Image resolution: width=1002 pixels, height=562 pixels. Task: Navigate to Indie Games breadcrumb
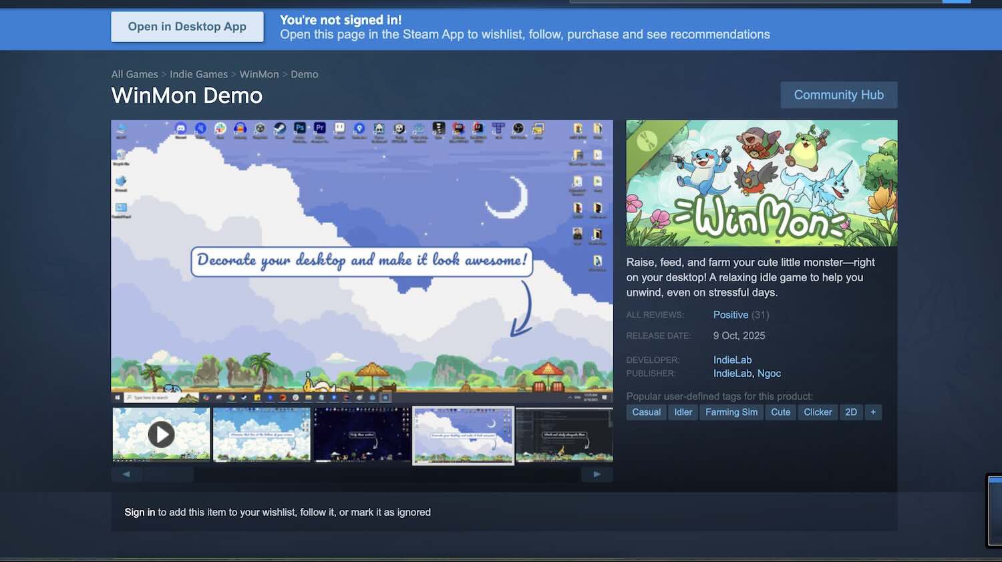(198, 74)
